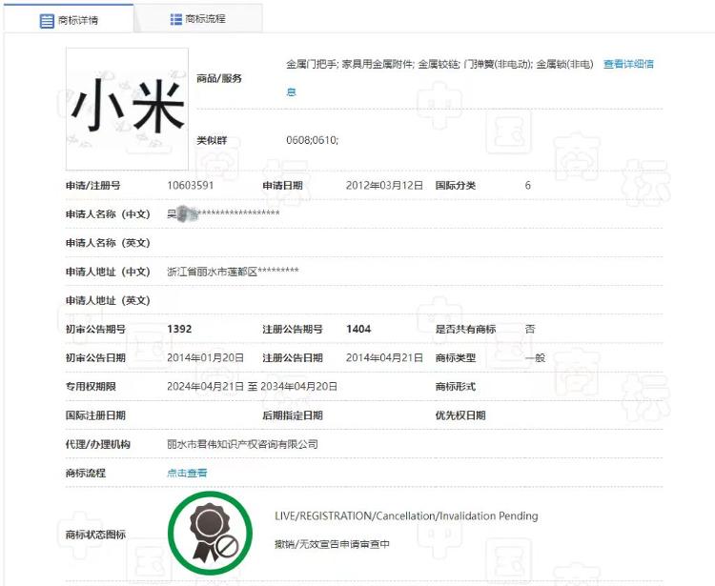Open the 查看详细信息 link

(628, 64)
